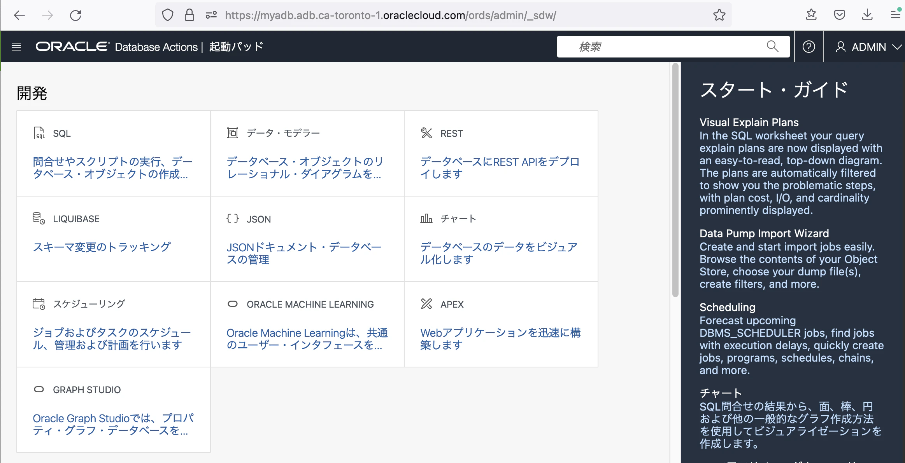Viewport: 905px width, 463px height.
Task: Reload the page with the refresh icon
Action: click(x=75, y=16)
